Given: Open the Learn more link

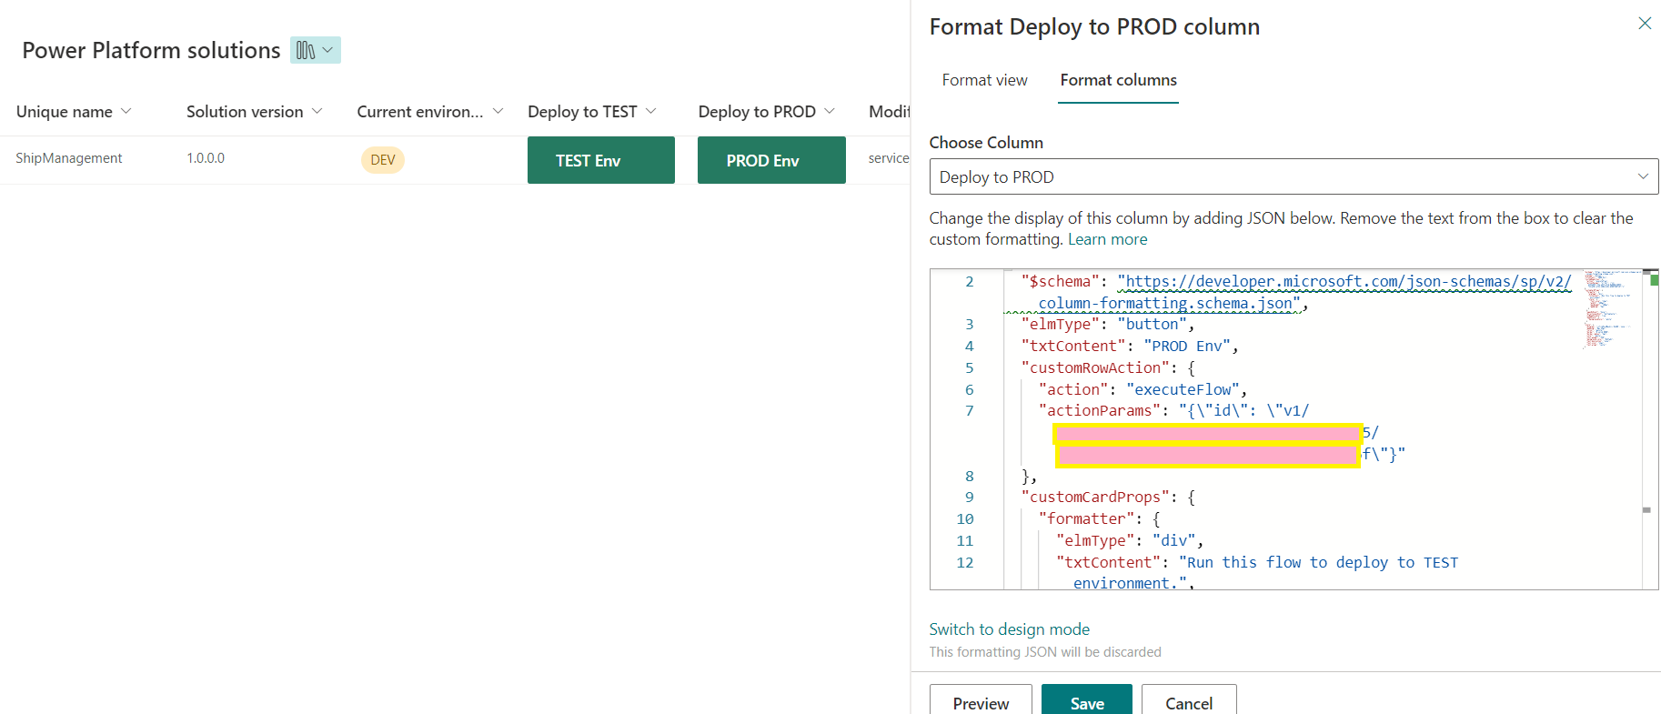Looking at the screenshot, I should point(1107,239).
